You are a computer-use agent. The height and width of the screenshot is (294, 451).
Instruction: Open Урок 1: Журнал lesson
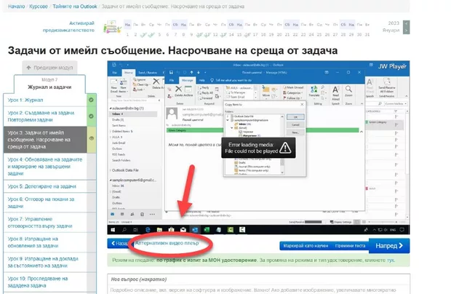click(25, 100)
